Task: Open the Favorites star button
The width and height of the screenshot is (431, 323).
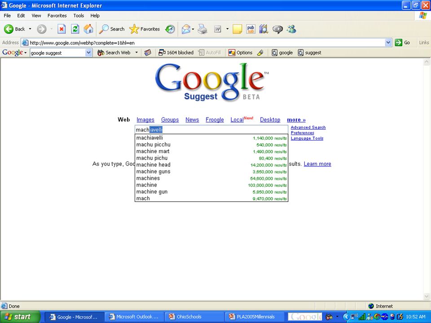Action: click(145, 29)
